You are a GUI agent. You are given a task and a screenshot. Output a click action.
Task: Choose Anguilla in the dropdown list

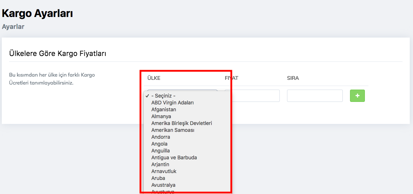coord(160,151)
